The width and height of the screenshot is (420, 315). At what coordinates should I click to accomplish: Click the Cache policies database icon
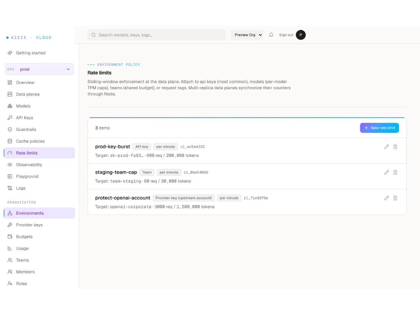[x=10, y=141]
